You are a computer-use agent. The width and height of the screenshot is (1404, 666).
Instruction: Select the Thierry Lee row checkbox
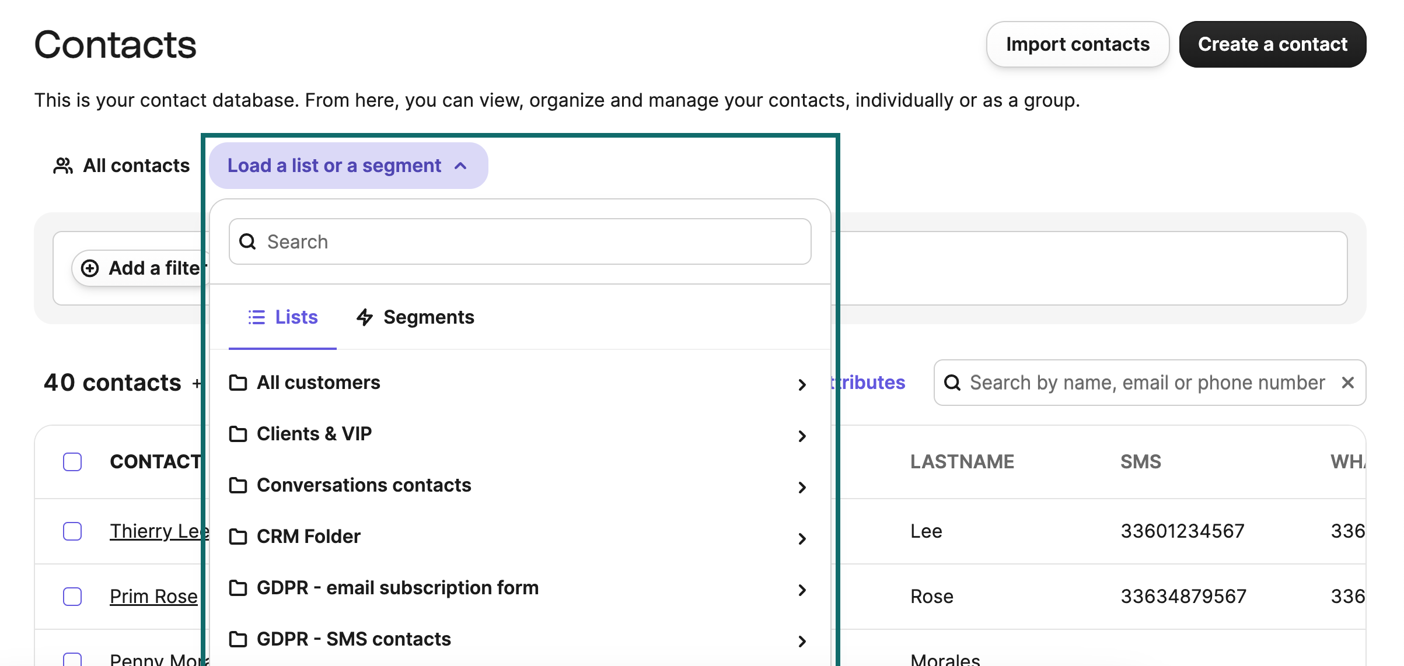click(x=72, y=531)
